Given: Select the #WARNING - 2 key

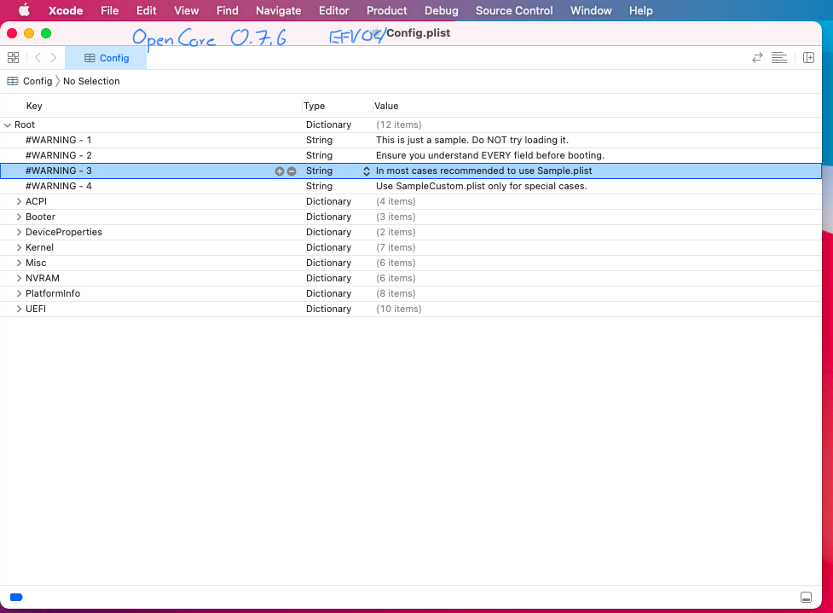Looking at the screenshot, I should (x=59, y=155).
